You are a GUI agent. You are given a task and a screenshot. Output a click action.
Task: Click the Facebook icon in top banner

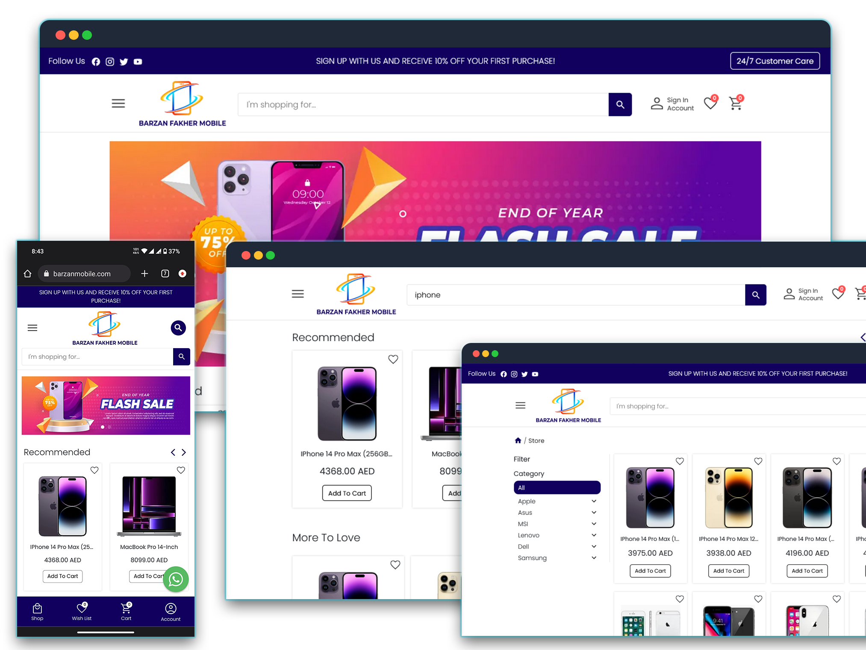(x=96, y=62)
